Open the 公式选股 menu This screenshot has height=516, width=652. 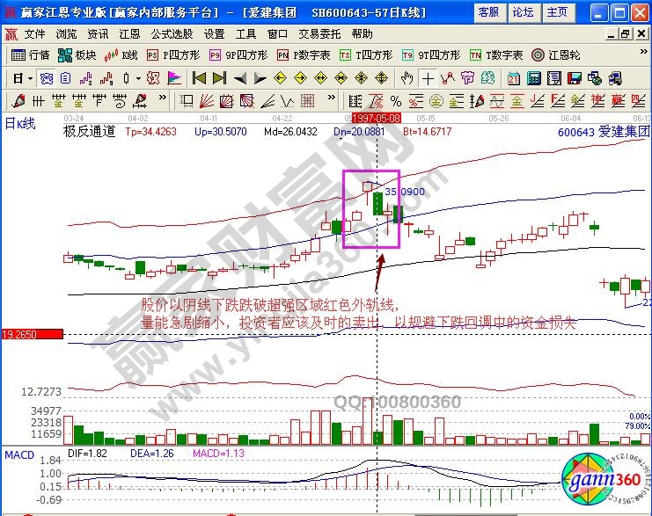(172, 33)
